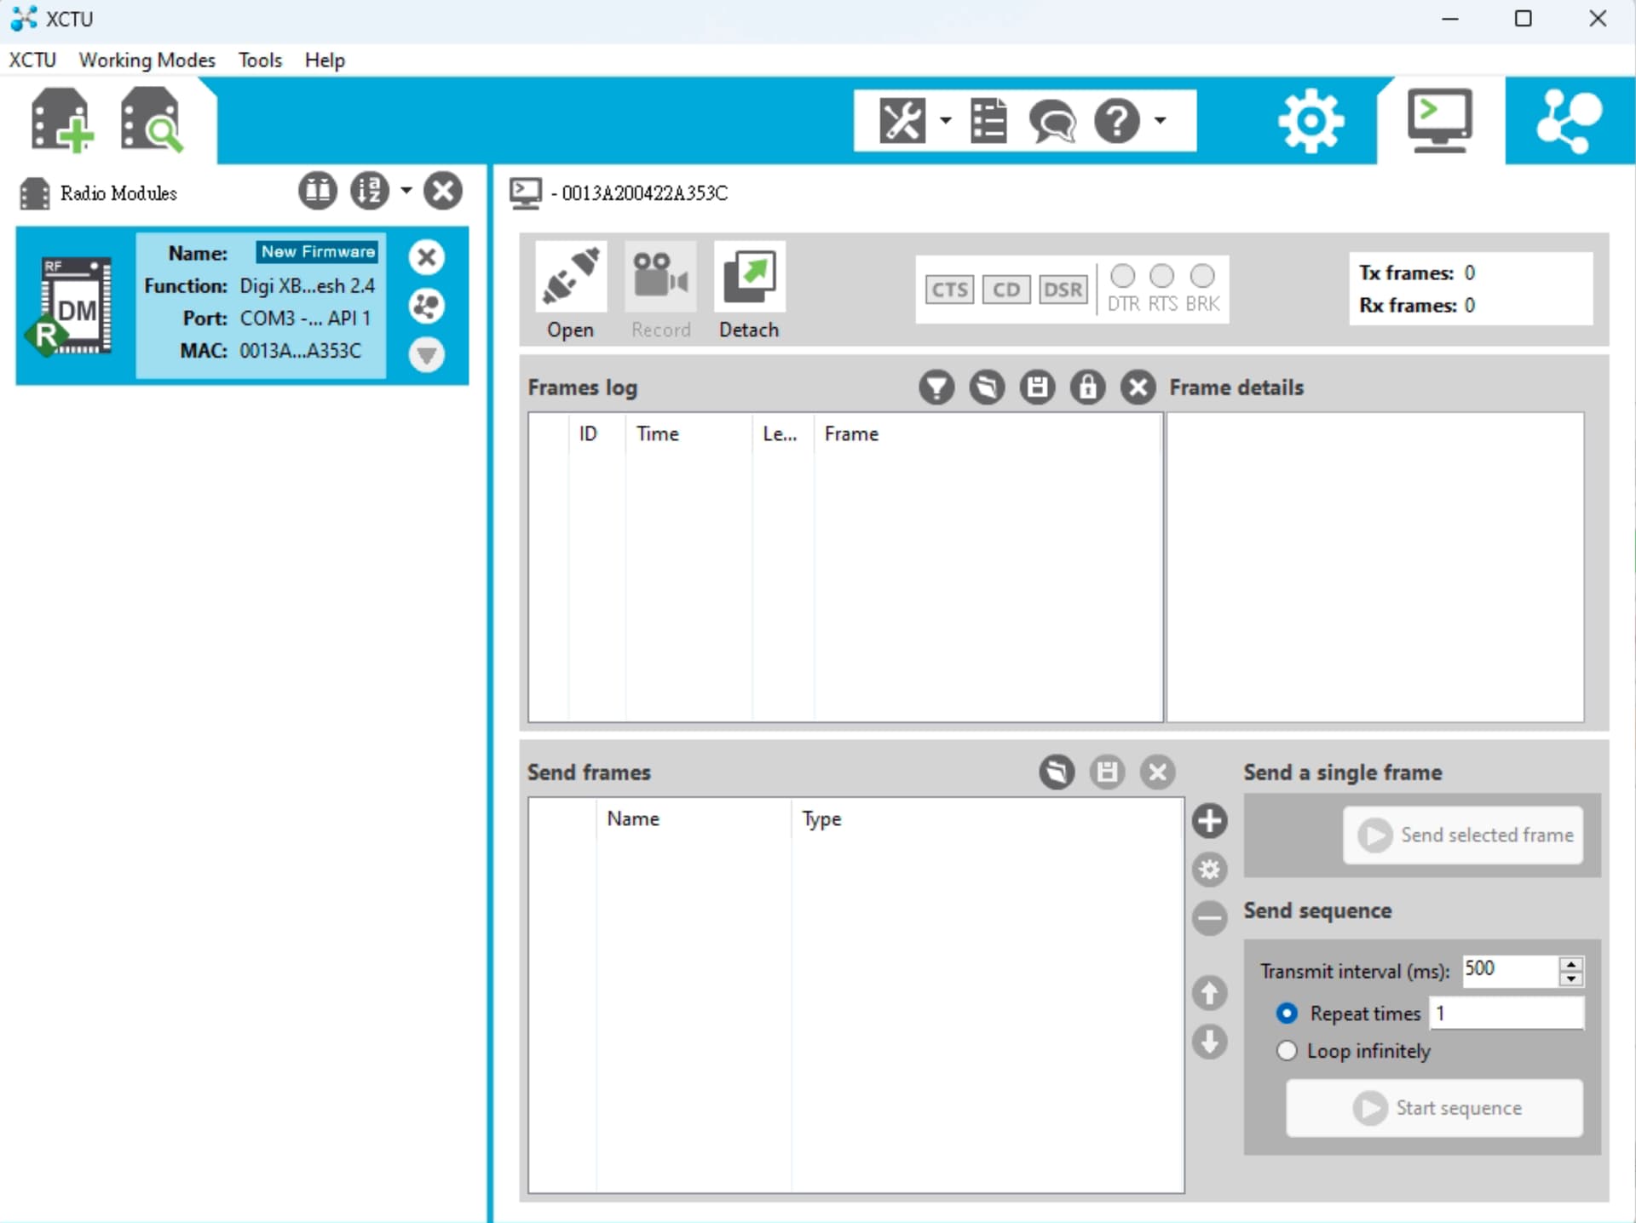Expand the Help question mark dropdown arrow

pos(1160,121)
